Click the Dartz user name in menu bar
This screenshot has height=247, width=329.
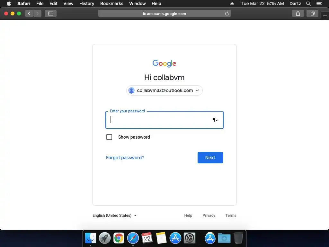pyautogui.click(x=295, y=4)
